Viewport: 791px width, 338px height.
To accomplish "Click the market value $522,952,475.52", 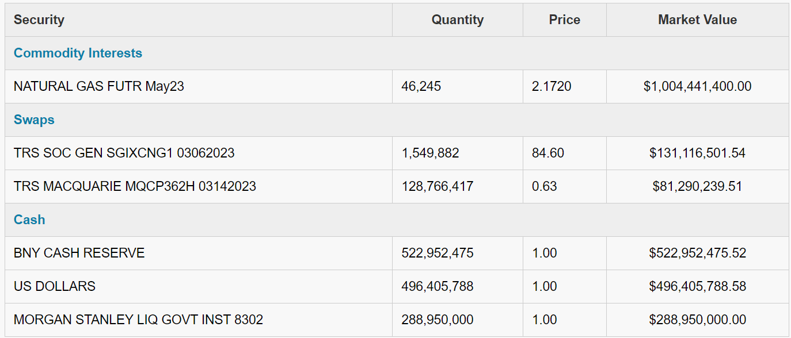I will [697, 253].
